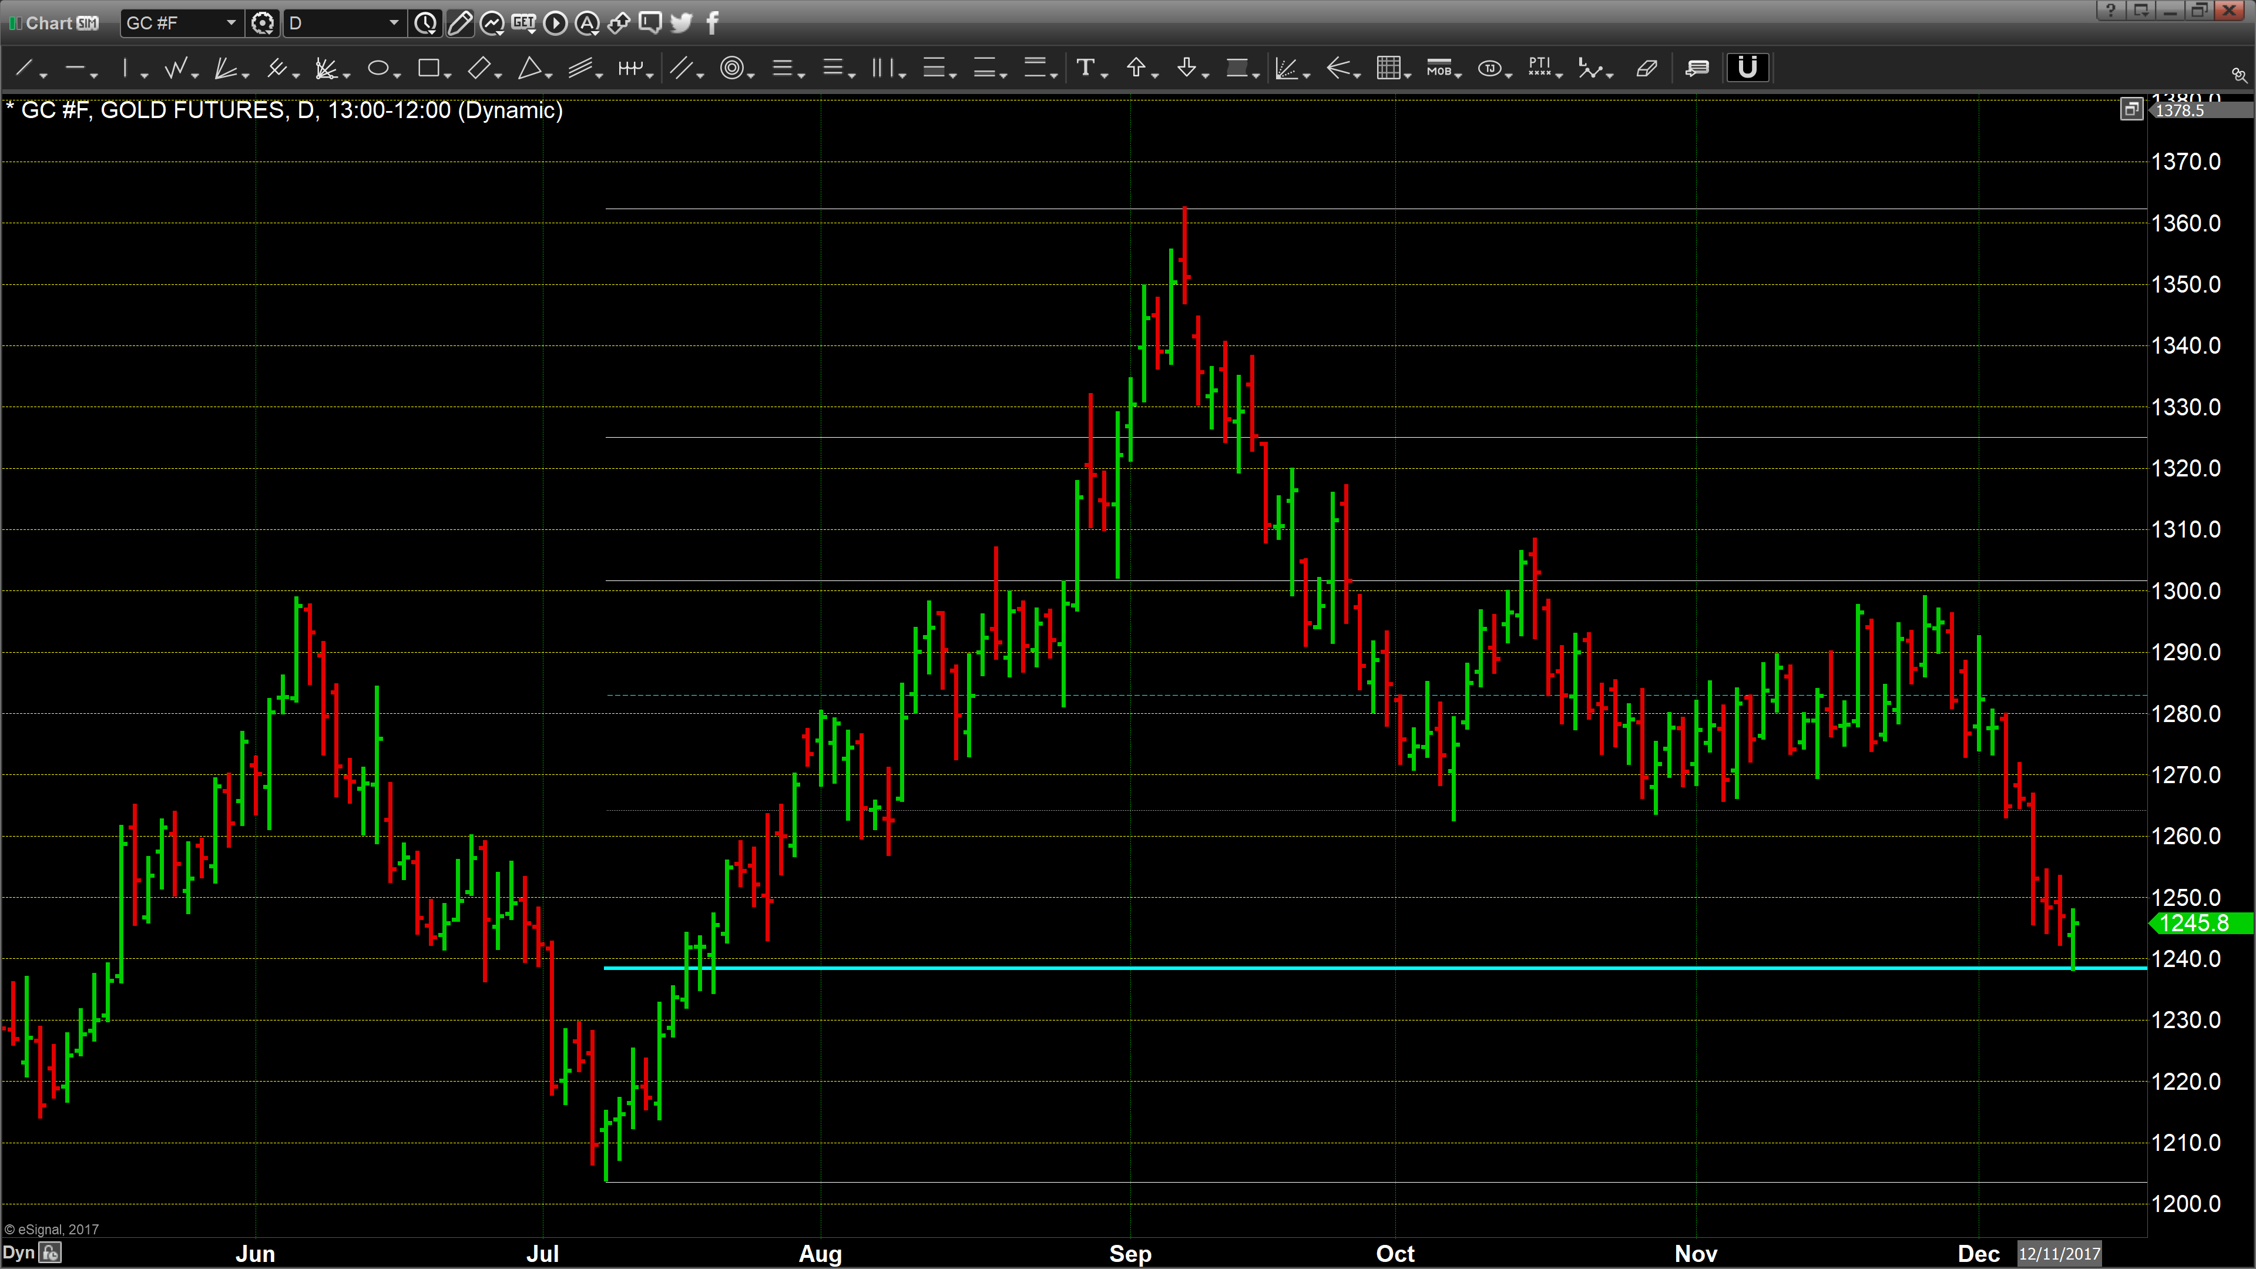Screen dimensions: 2256x1269
Task: Click the Chart window title label
Action: coord(48,23)
